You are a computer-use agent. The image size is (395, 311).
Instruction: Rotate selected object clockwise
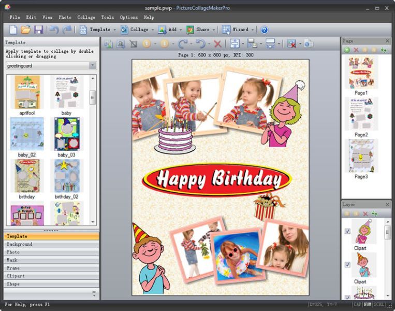pos(182,44)
